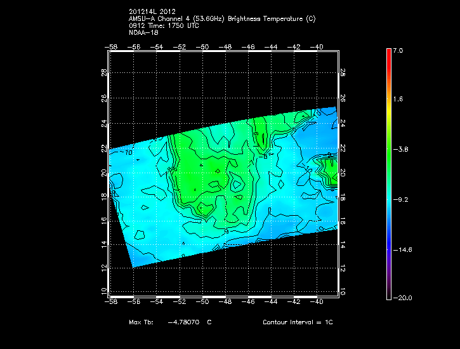Viewport: 460px width, 349px height.
Task: Click the -3.8 colorbar tick label
Action: pos(402,150)
